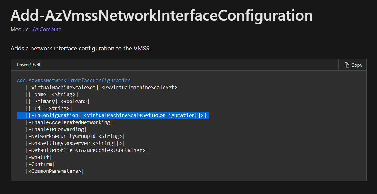Click the PowerShell label on the code block

point(28,65)
